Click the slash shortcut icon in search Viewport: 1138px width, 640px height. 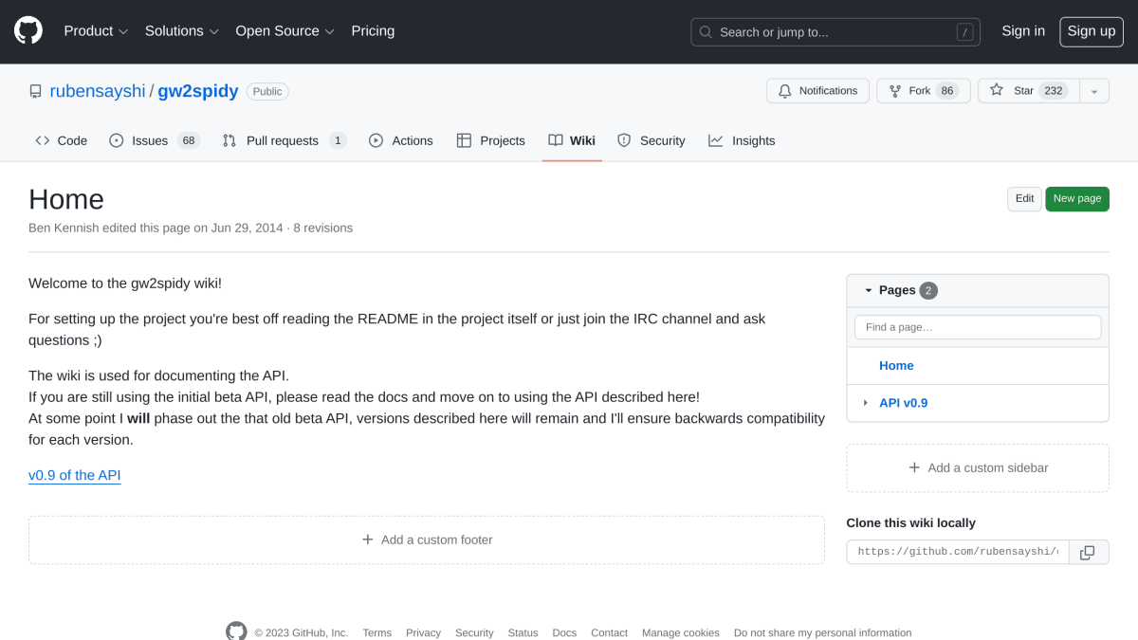(x=965, y=32)
